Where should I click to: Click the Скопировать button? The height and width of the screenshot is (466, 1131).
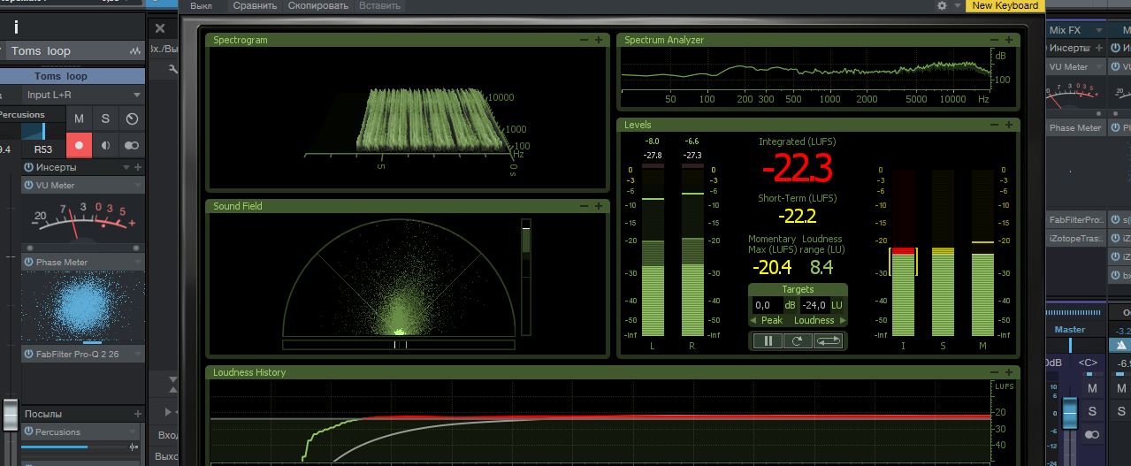click(x=319, y=5)
